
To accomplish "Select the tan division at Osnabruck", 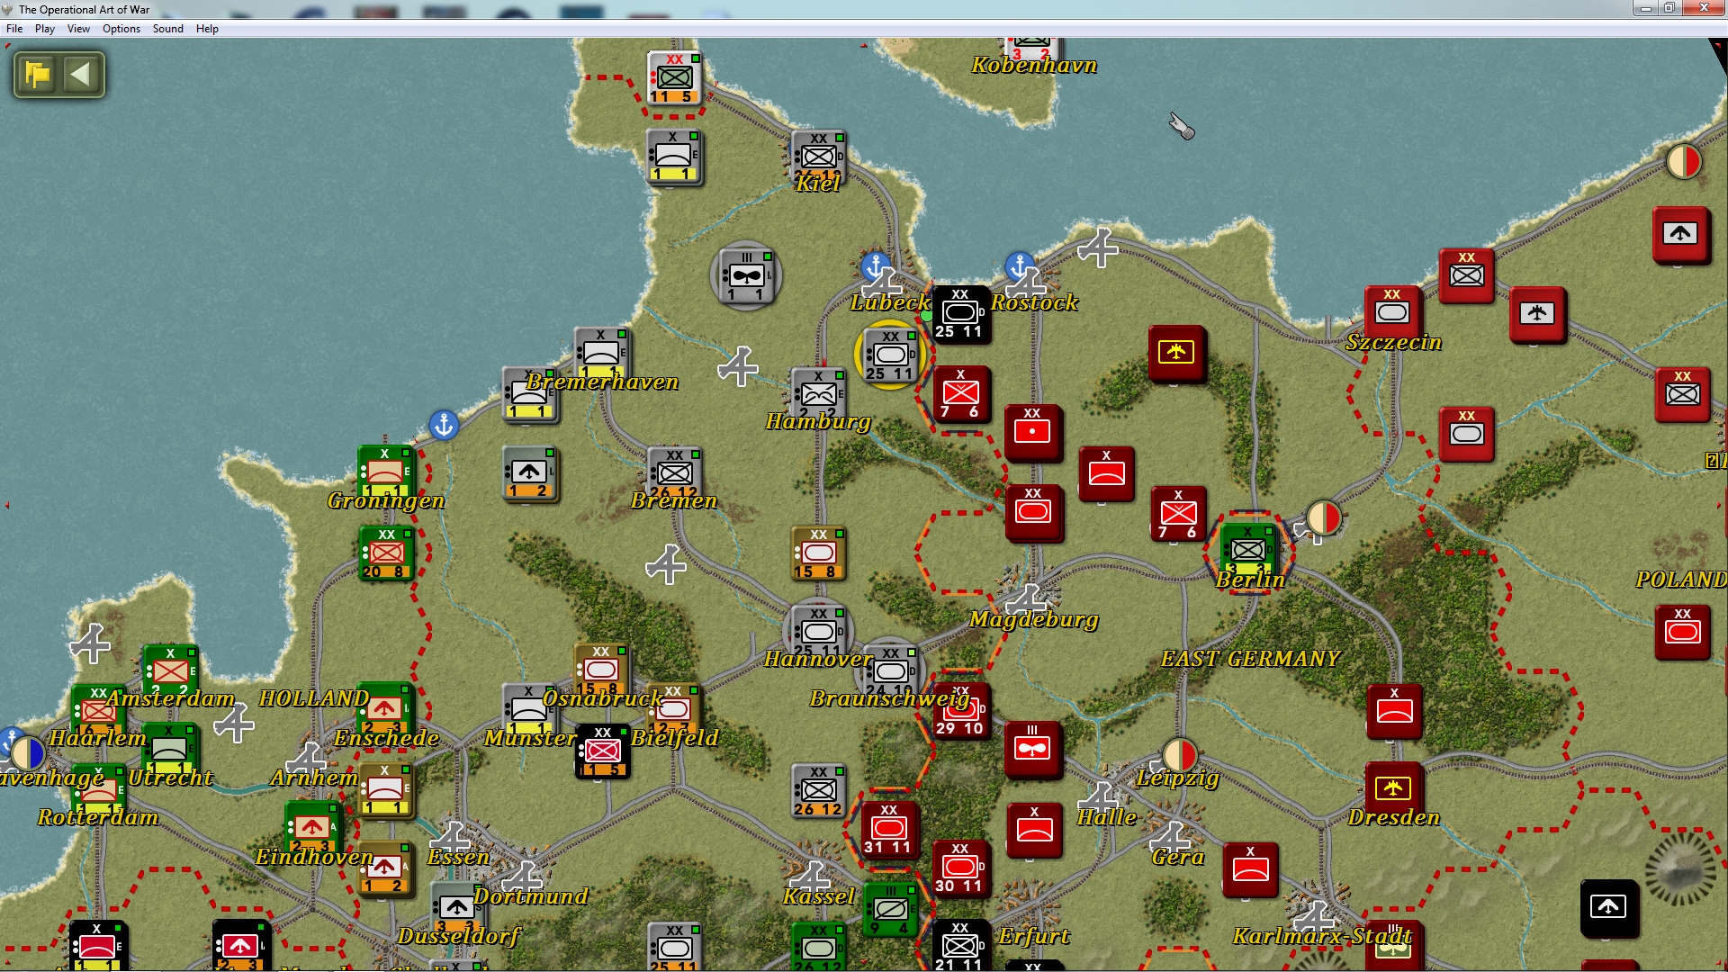I will coord(601,670).
